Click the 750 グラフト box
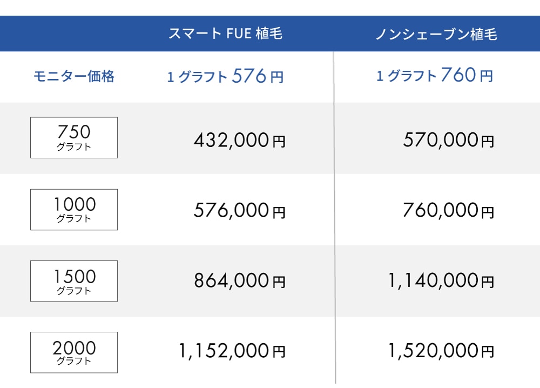Image resolution: width=540 pixels, height=388 pixels. 74,137
